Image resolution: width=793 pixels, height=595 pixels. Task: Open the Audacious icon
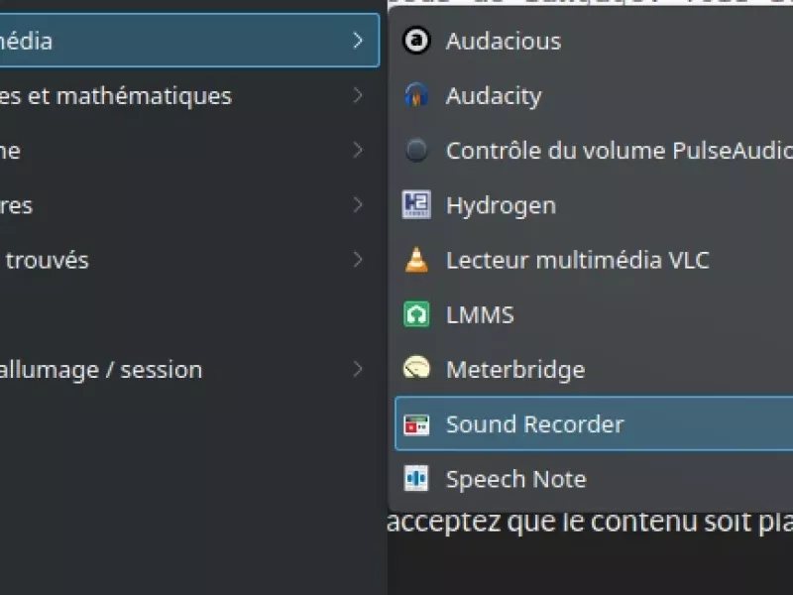(x=416, y=41)
